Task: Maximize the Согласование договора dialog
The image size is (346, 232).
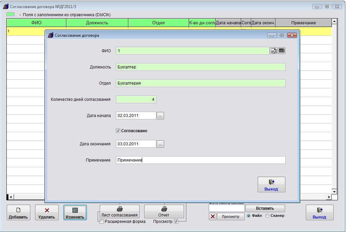Action: pos(282,35)
